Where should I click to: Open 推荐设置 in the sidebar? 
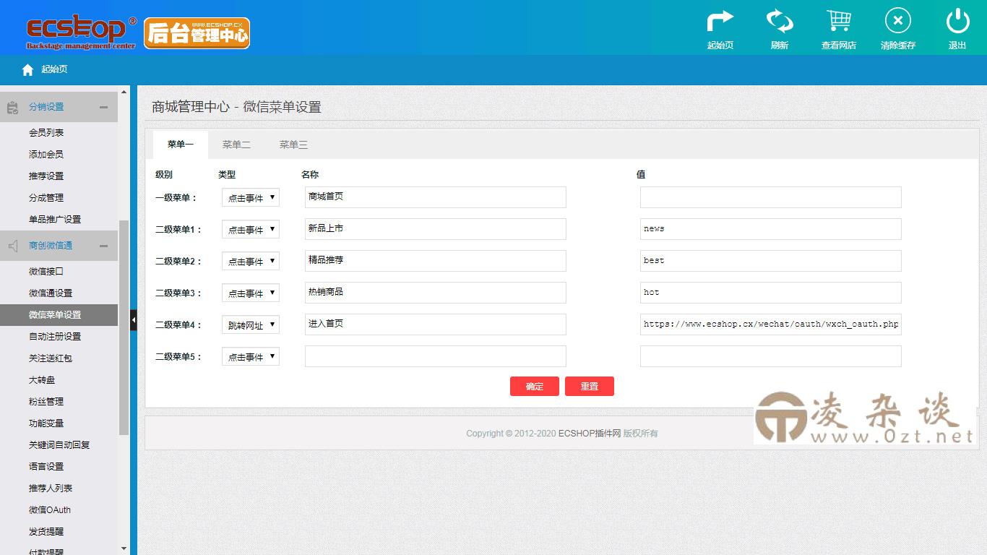click(x=46, y=176)
